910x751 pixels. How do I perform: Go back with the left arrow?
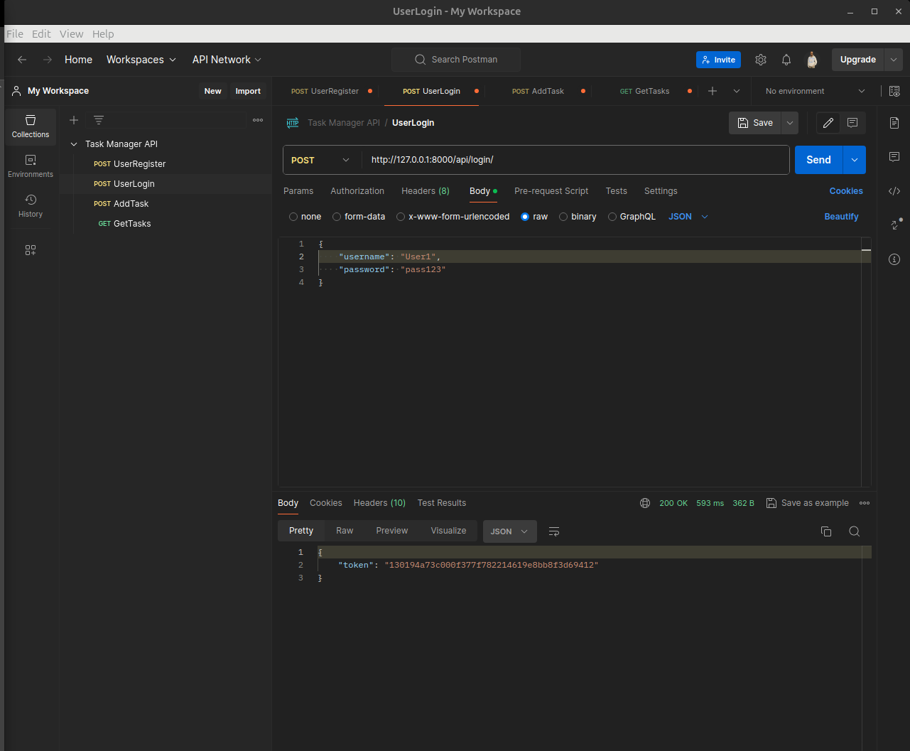click(x=22, y=60)
